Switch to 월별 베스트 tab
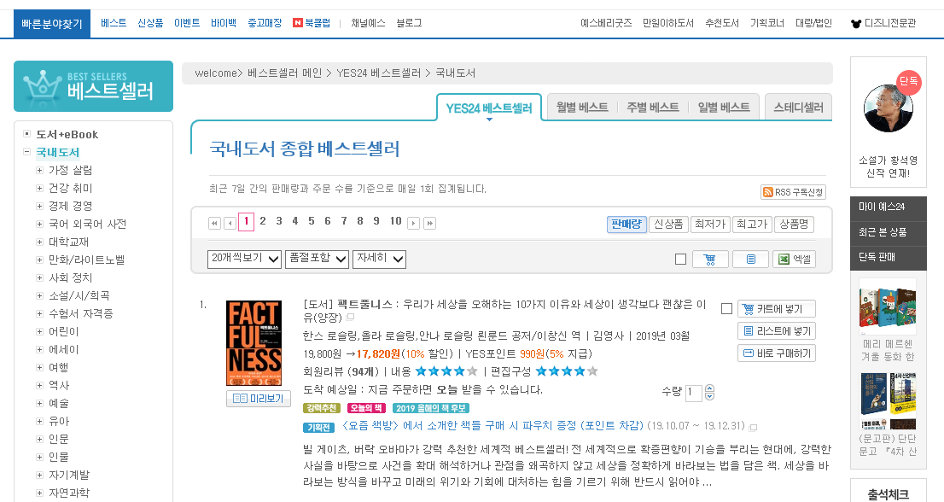The width and height of the screenshot is (944, 502). point(581,107)
